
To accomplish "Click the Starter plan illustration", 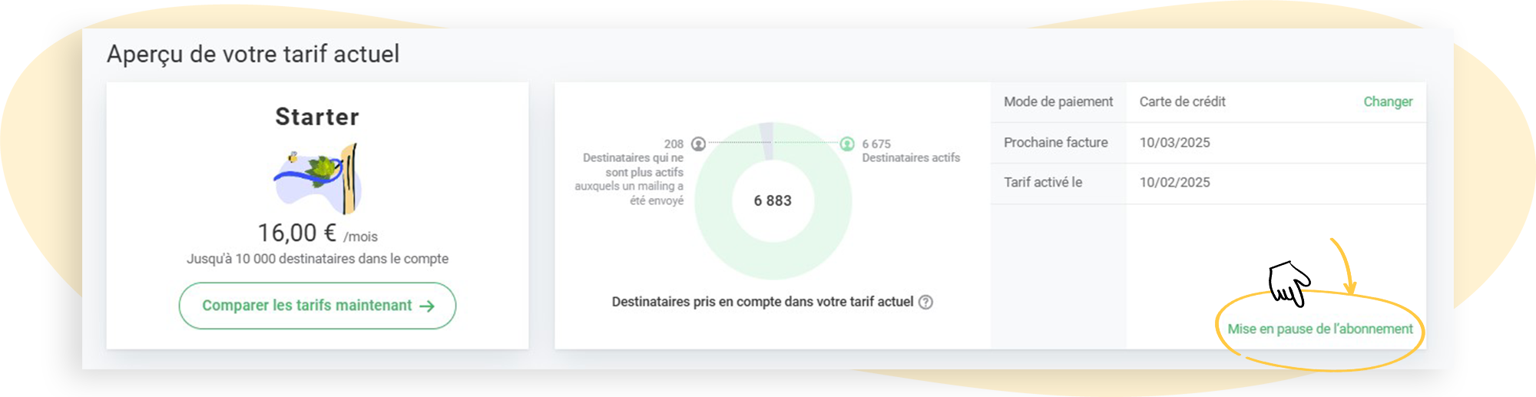I will pos(318,179).
